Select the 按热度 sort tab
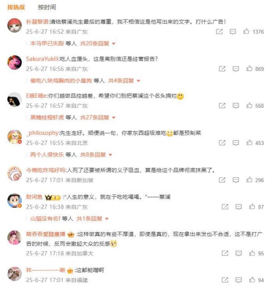Screen dimensions: 272x291 tap(16, 7)
